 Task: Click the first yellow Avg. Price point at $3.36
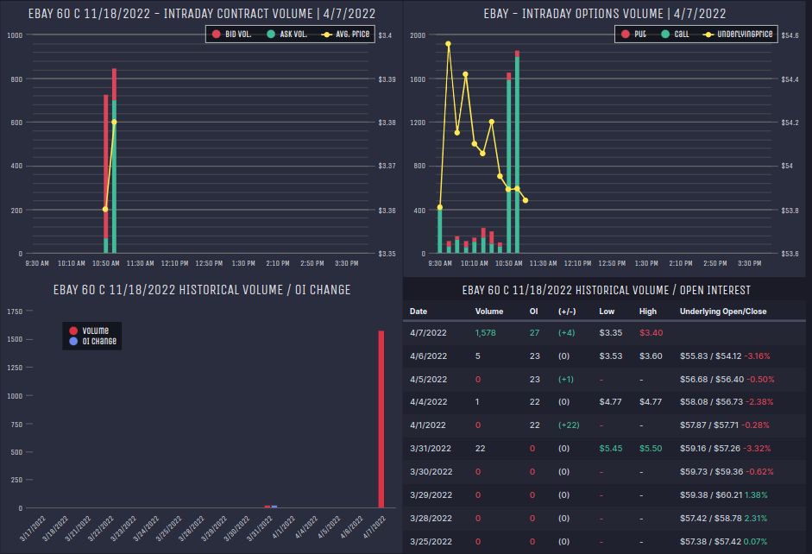[x=105, y=209]
